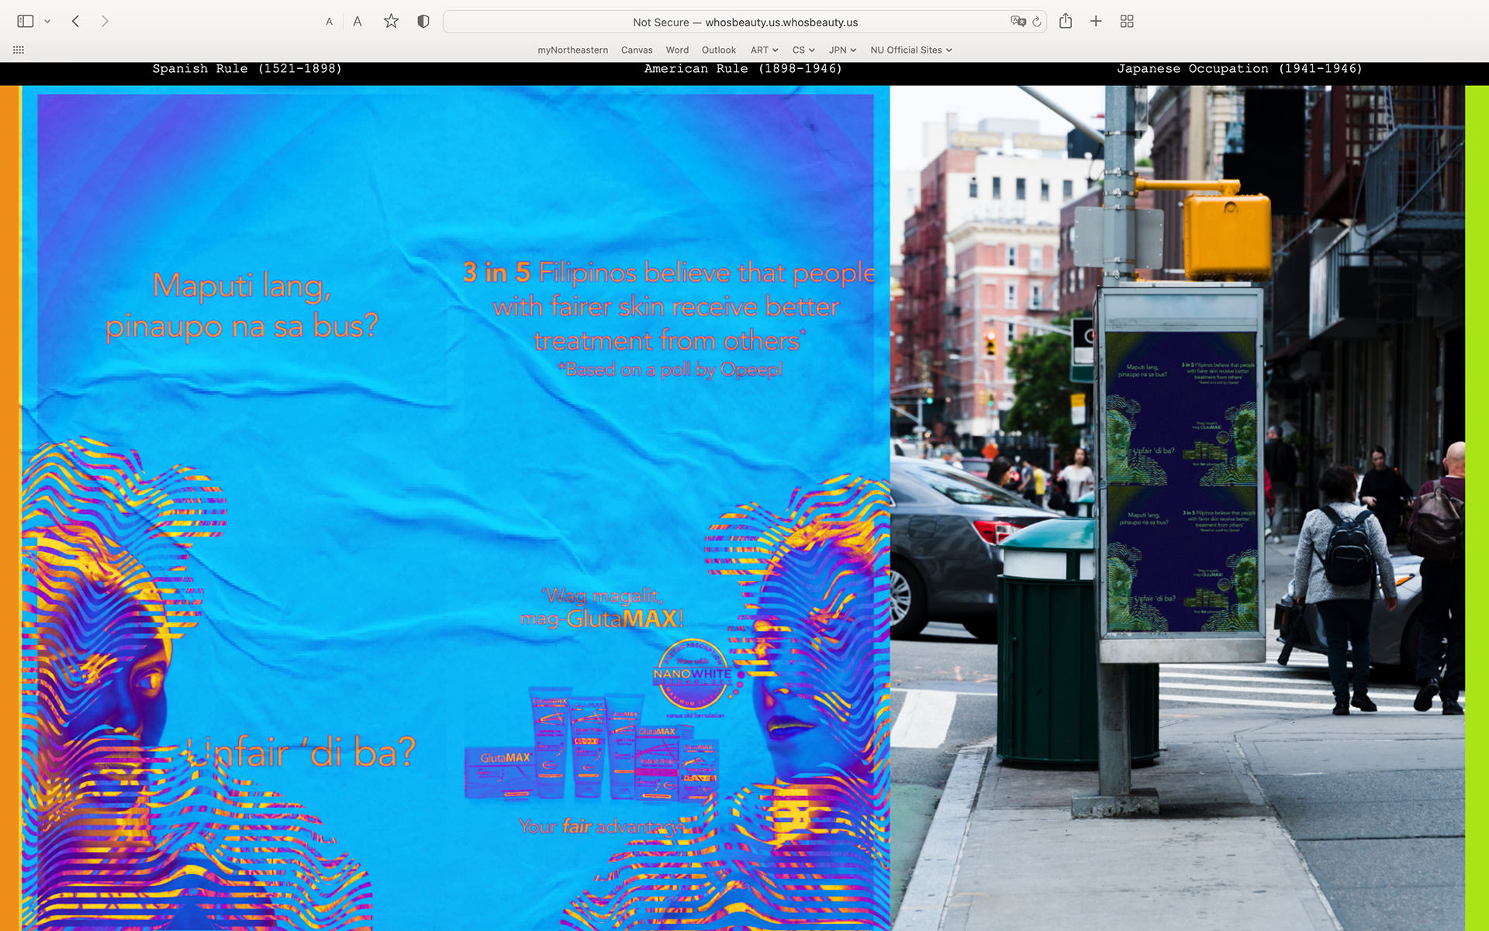The image size is (1489, 931).
Task: Open Canvas bookmark
Action: click(637, 50)
